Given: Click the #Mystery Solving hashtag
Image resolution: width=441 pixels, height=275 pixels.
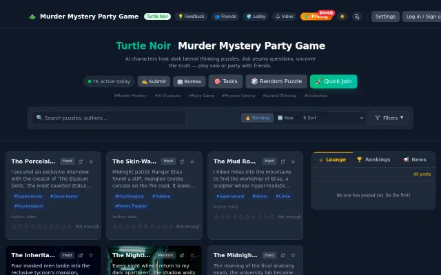Looking at the screenshot, I should pyautogui.click(x=238, y=96).
